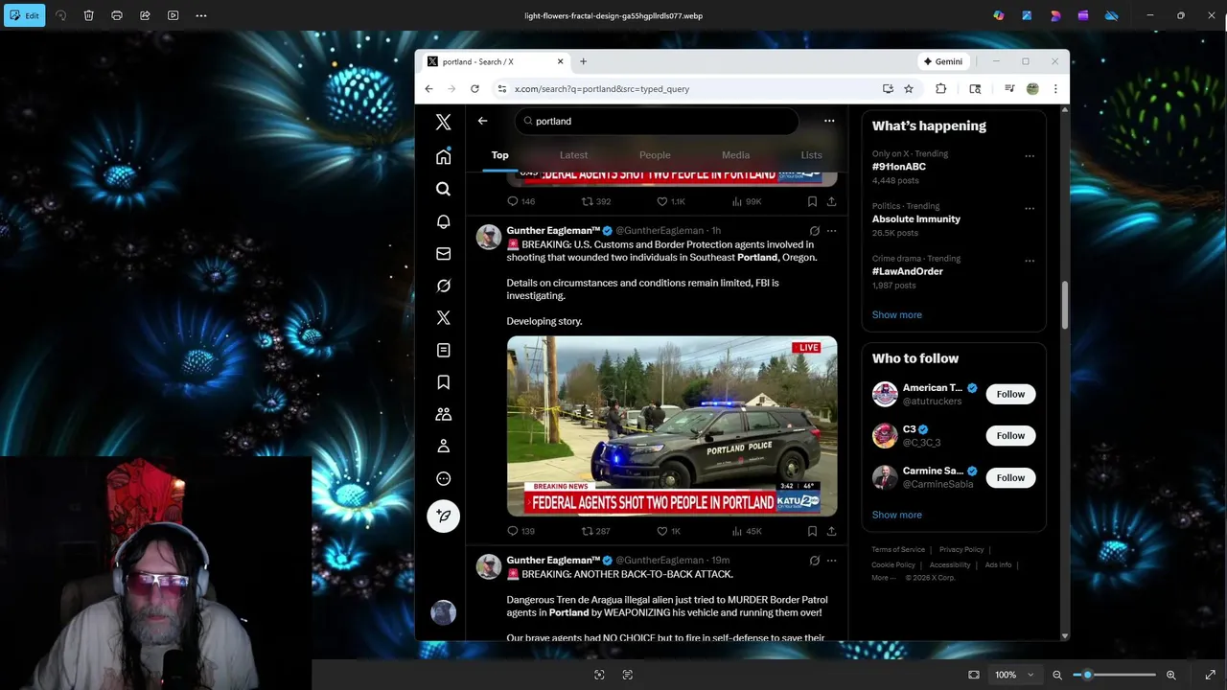
Task: Open the Photos See more menu
Action: pos(201,15)
